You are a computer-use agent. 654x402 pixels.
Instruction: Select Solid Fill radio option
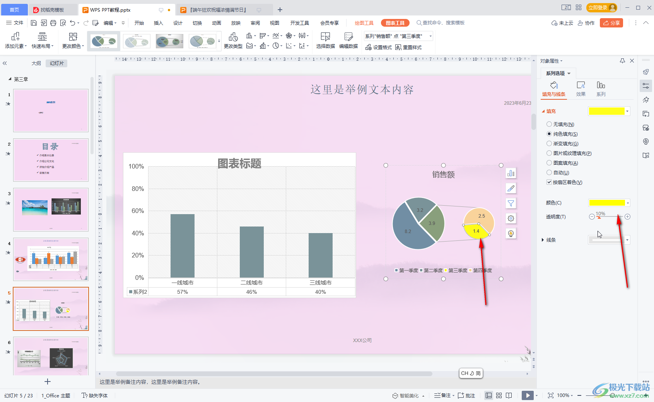pyautogui.click(x=549, y=134)
